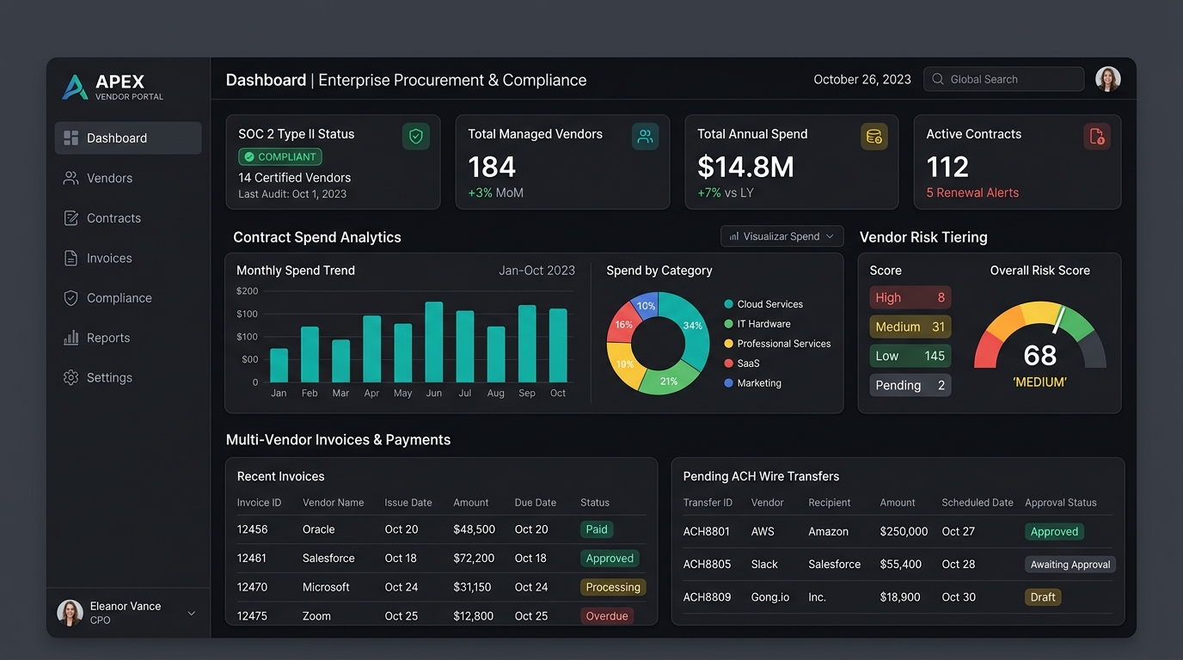This screenshot has height=660, width=1183.
Task: Click the coins icon on Total Annual Spend card
Action: tap(874, 137)
